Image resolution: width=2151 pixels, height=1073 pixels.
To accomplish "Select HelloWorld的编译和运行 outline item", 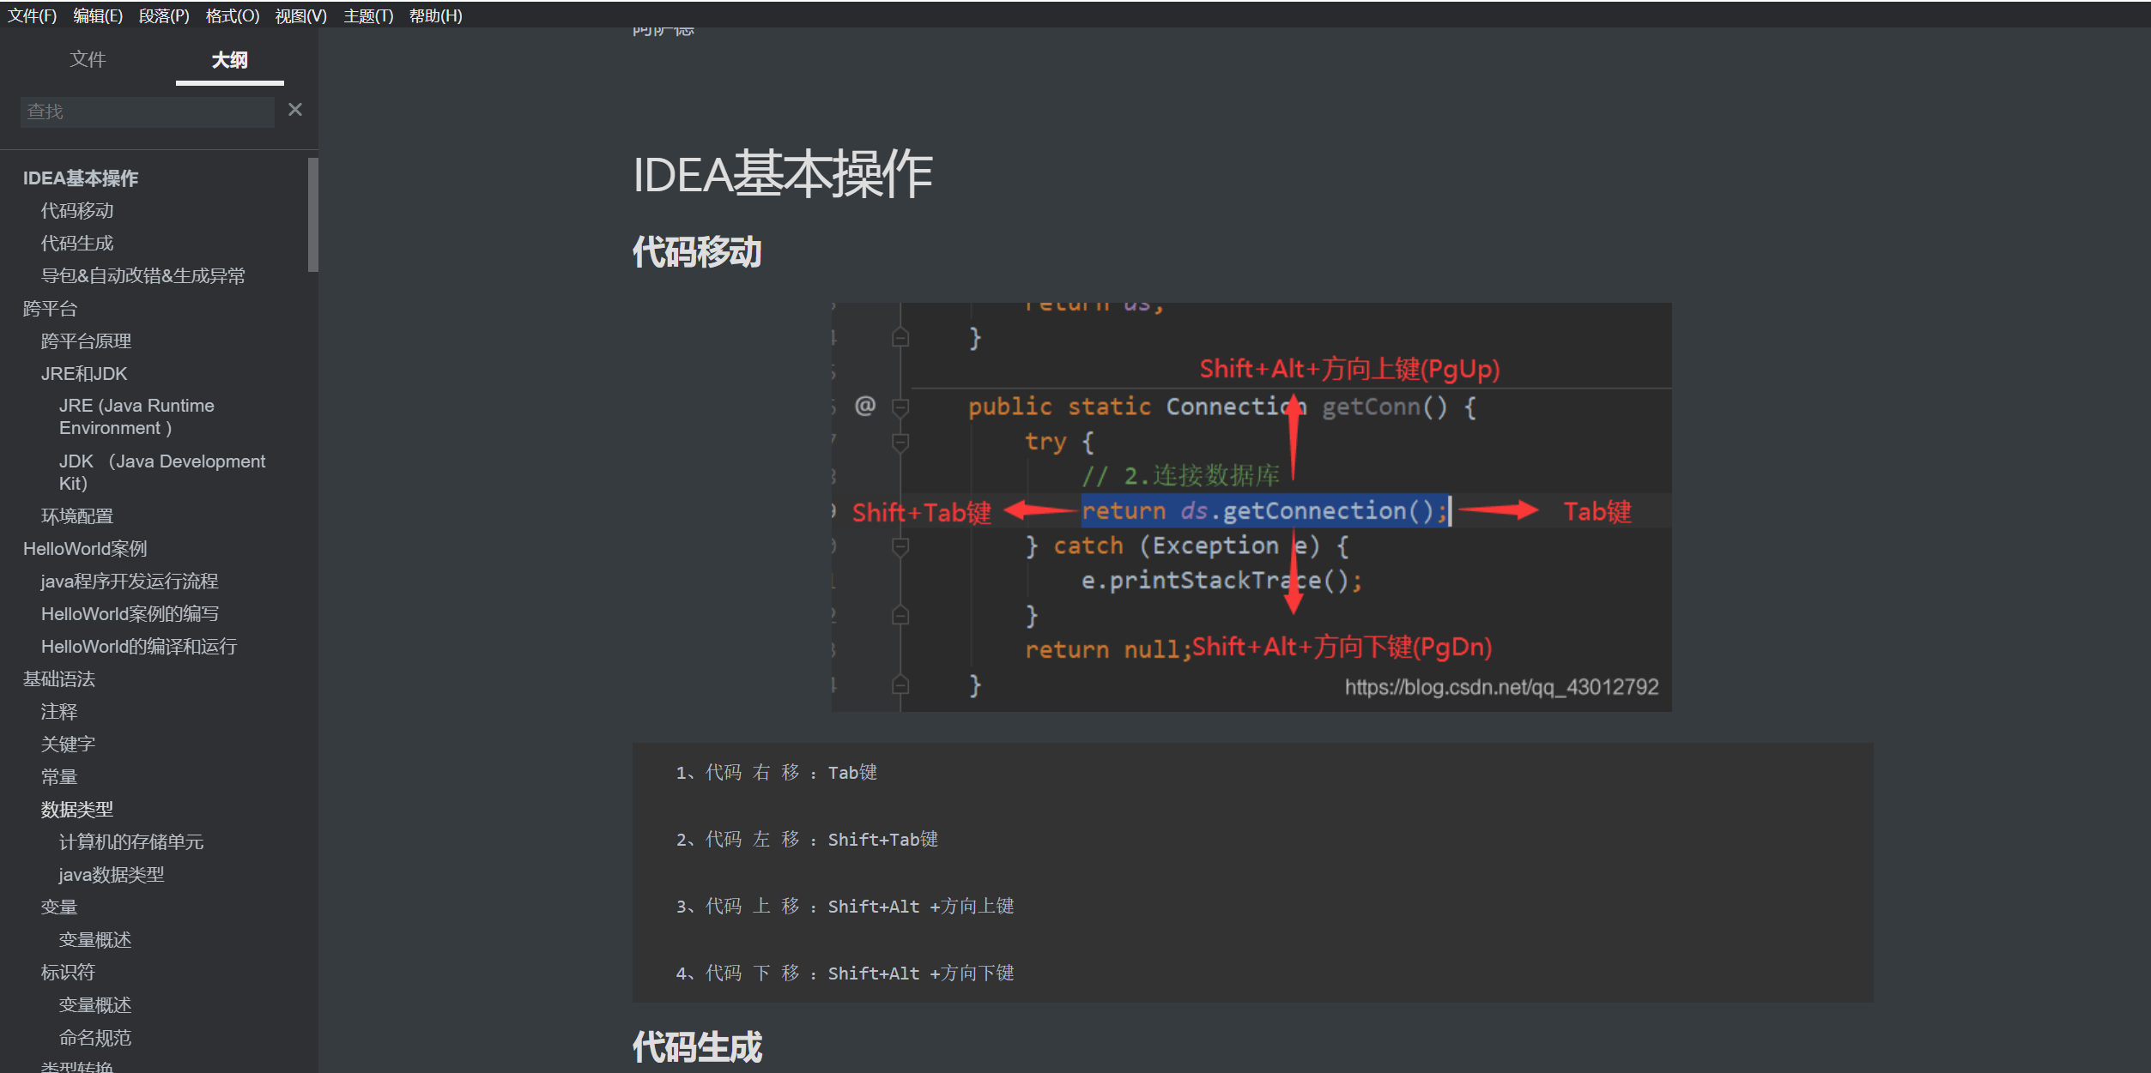I will point(139,647).
